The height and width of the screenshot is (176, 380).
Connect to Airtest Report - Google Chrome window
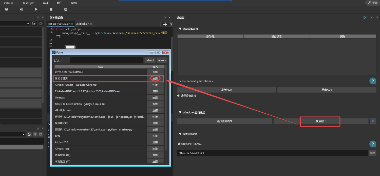pyautogui.click(x=155, y=85)
